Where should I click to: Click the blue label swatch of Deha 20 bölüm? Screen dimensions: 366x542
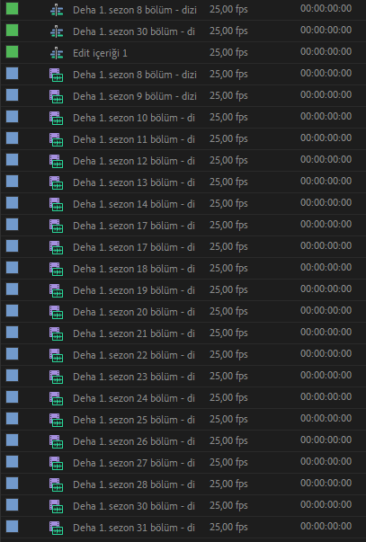coord(12,311)
